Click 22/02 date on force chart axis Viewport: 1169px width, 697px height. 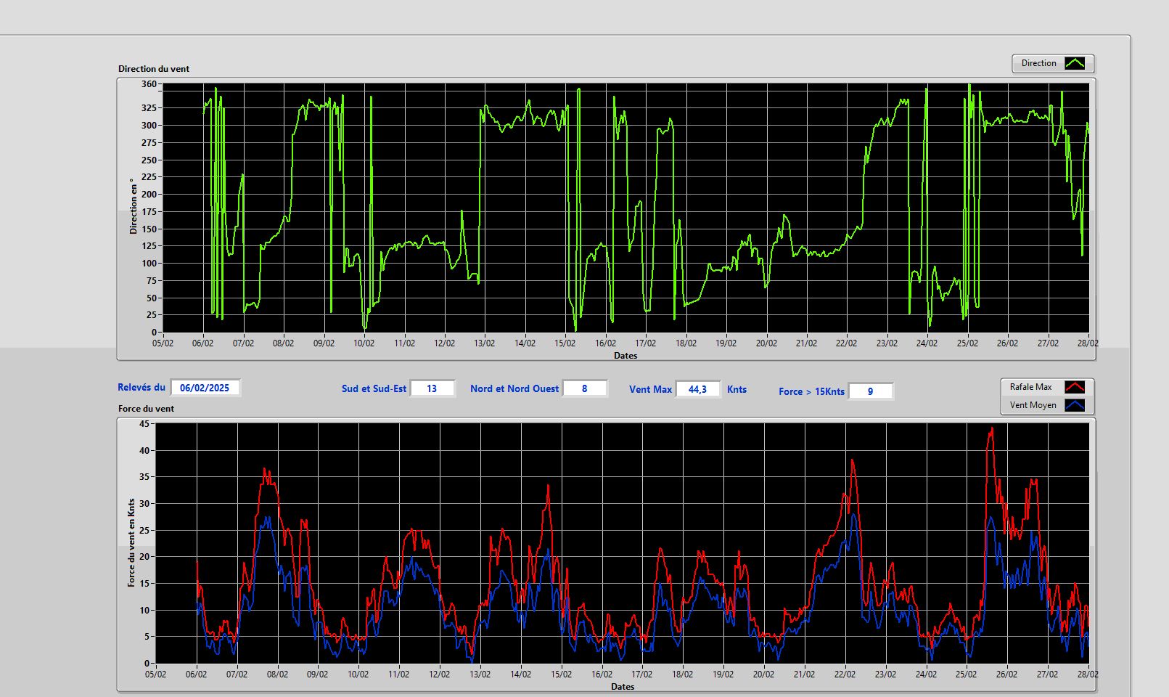(x=845, y=674)
